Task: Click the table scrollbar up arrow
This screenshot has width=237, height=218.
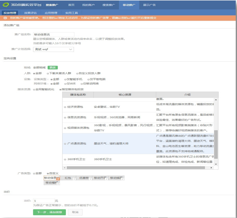Action: coord(216,100)
